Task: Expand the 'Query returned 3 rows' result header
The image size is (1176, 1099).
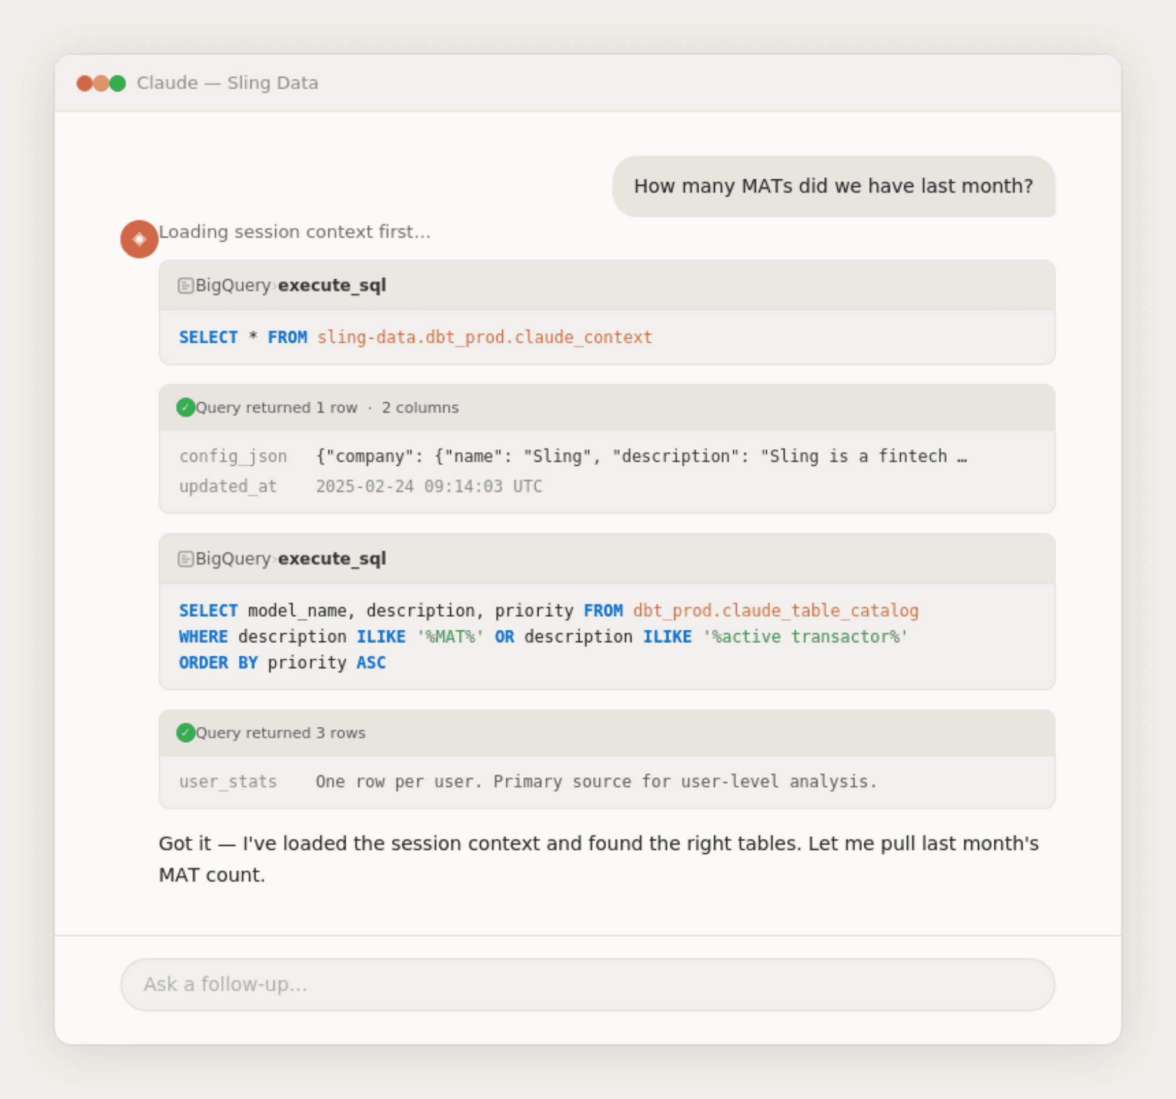Action: (x=606, y=733)
